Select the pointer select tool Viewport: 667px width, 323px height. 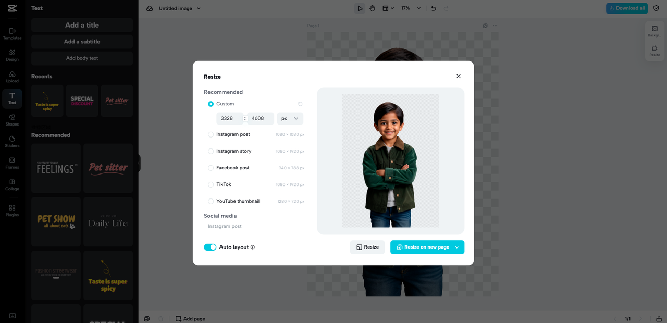pyautogui.click(x=360, y=8)
